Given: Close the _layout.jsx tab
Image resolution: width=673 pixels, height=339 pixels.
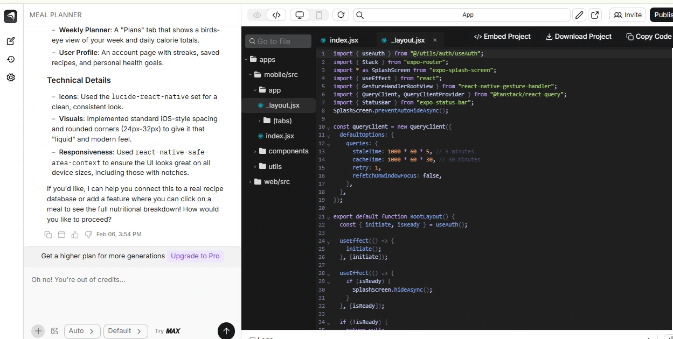Looking at the screenshot, I should coord(435,40).
